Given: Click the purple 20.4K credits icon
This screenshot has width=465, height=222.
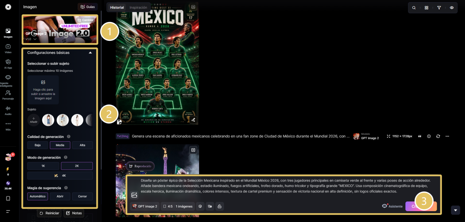Looking at the screenshot, I should click(x=8, y=183).
